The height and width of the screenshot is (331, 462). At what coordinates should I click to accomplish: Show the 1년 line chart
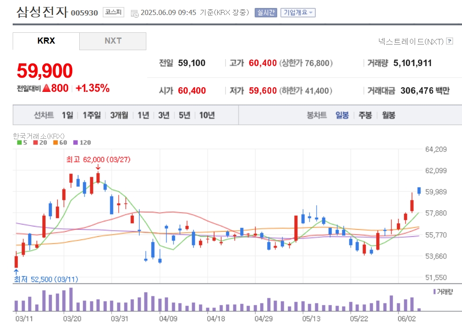click(x=143, y=115)
